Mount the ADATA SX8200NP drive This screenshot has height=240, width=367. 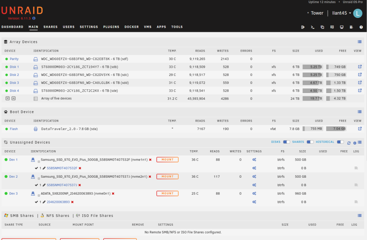click(167, 193)
